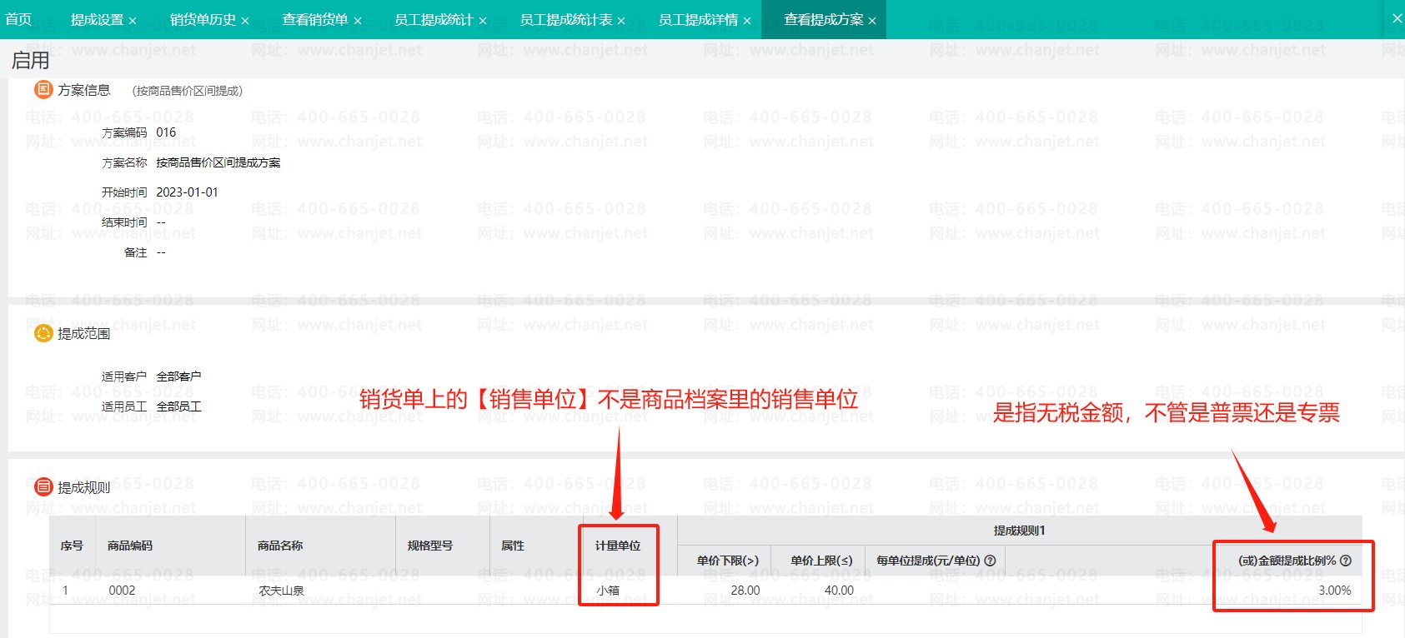1405x638 pixels.
Task: Click the 商品名称 column header
Action: (x=320, y=546)
